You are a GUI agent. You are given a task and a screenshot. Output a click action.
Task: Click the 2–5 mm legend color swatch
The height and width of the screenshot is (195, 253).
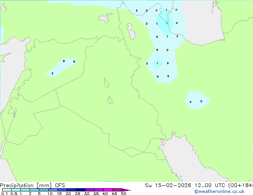(x=34, y=190)
